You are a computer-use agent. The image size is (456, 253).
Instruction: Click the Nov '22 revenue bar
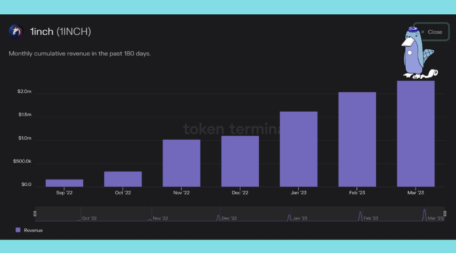click(x=181, y=163)
